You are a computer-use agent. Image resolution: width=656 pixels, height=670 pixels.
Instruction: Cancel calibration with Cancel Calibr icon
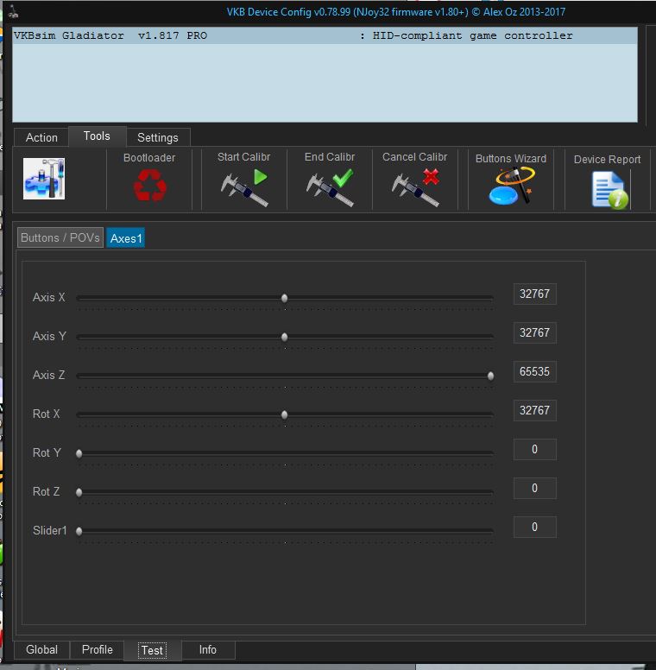[x=414, y=186]
